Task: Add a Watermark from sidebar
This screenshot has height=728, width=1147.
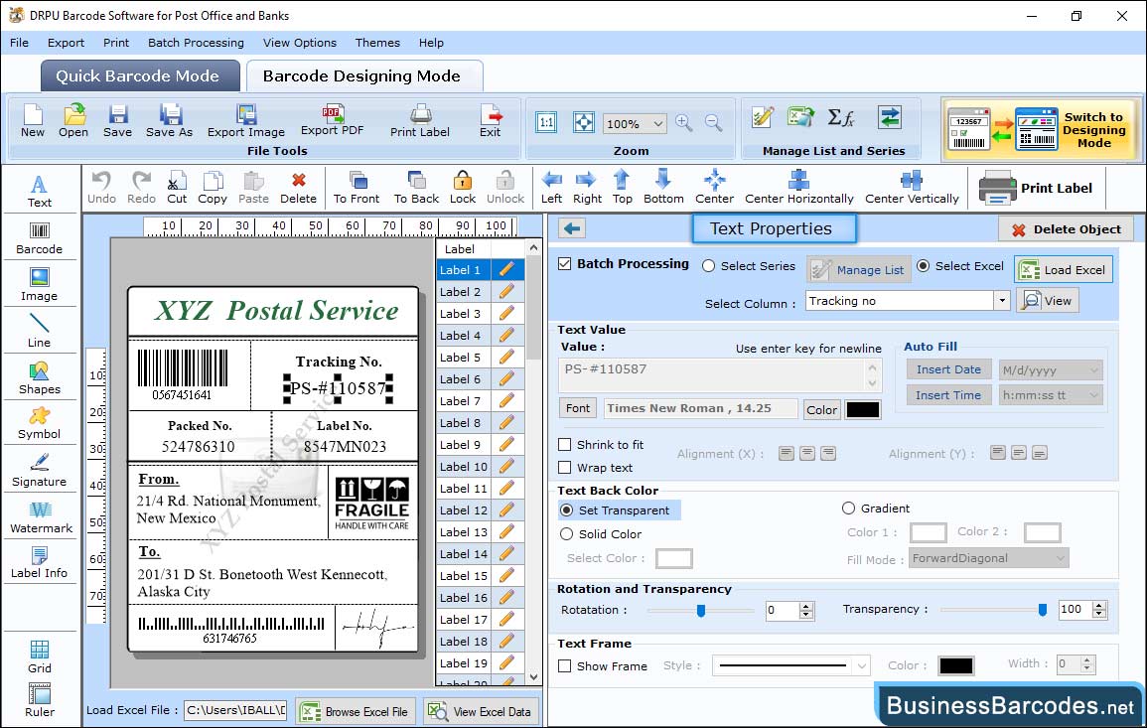Action: 41,517
